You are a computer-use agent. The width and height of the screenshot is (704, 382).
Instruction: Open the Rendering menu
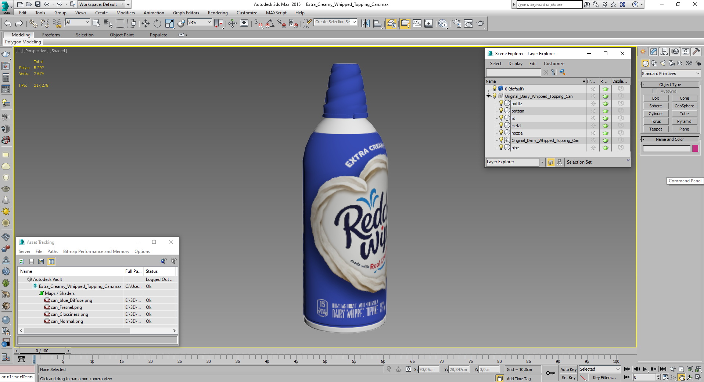218,13
